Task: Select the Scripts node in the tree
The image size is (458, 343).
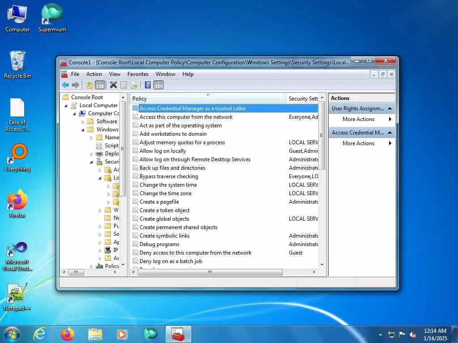Action: [111, 145]
